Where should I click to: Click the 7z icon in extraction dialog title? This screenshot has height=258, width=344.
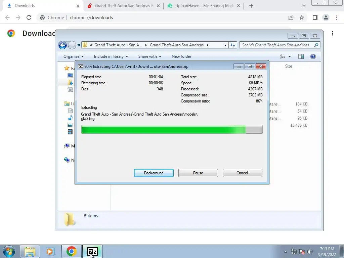(x=81, y=66)
